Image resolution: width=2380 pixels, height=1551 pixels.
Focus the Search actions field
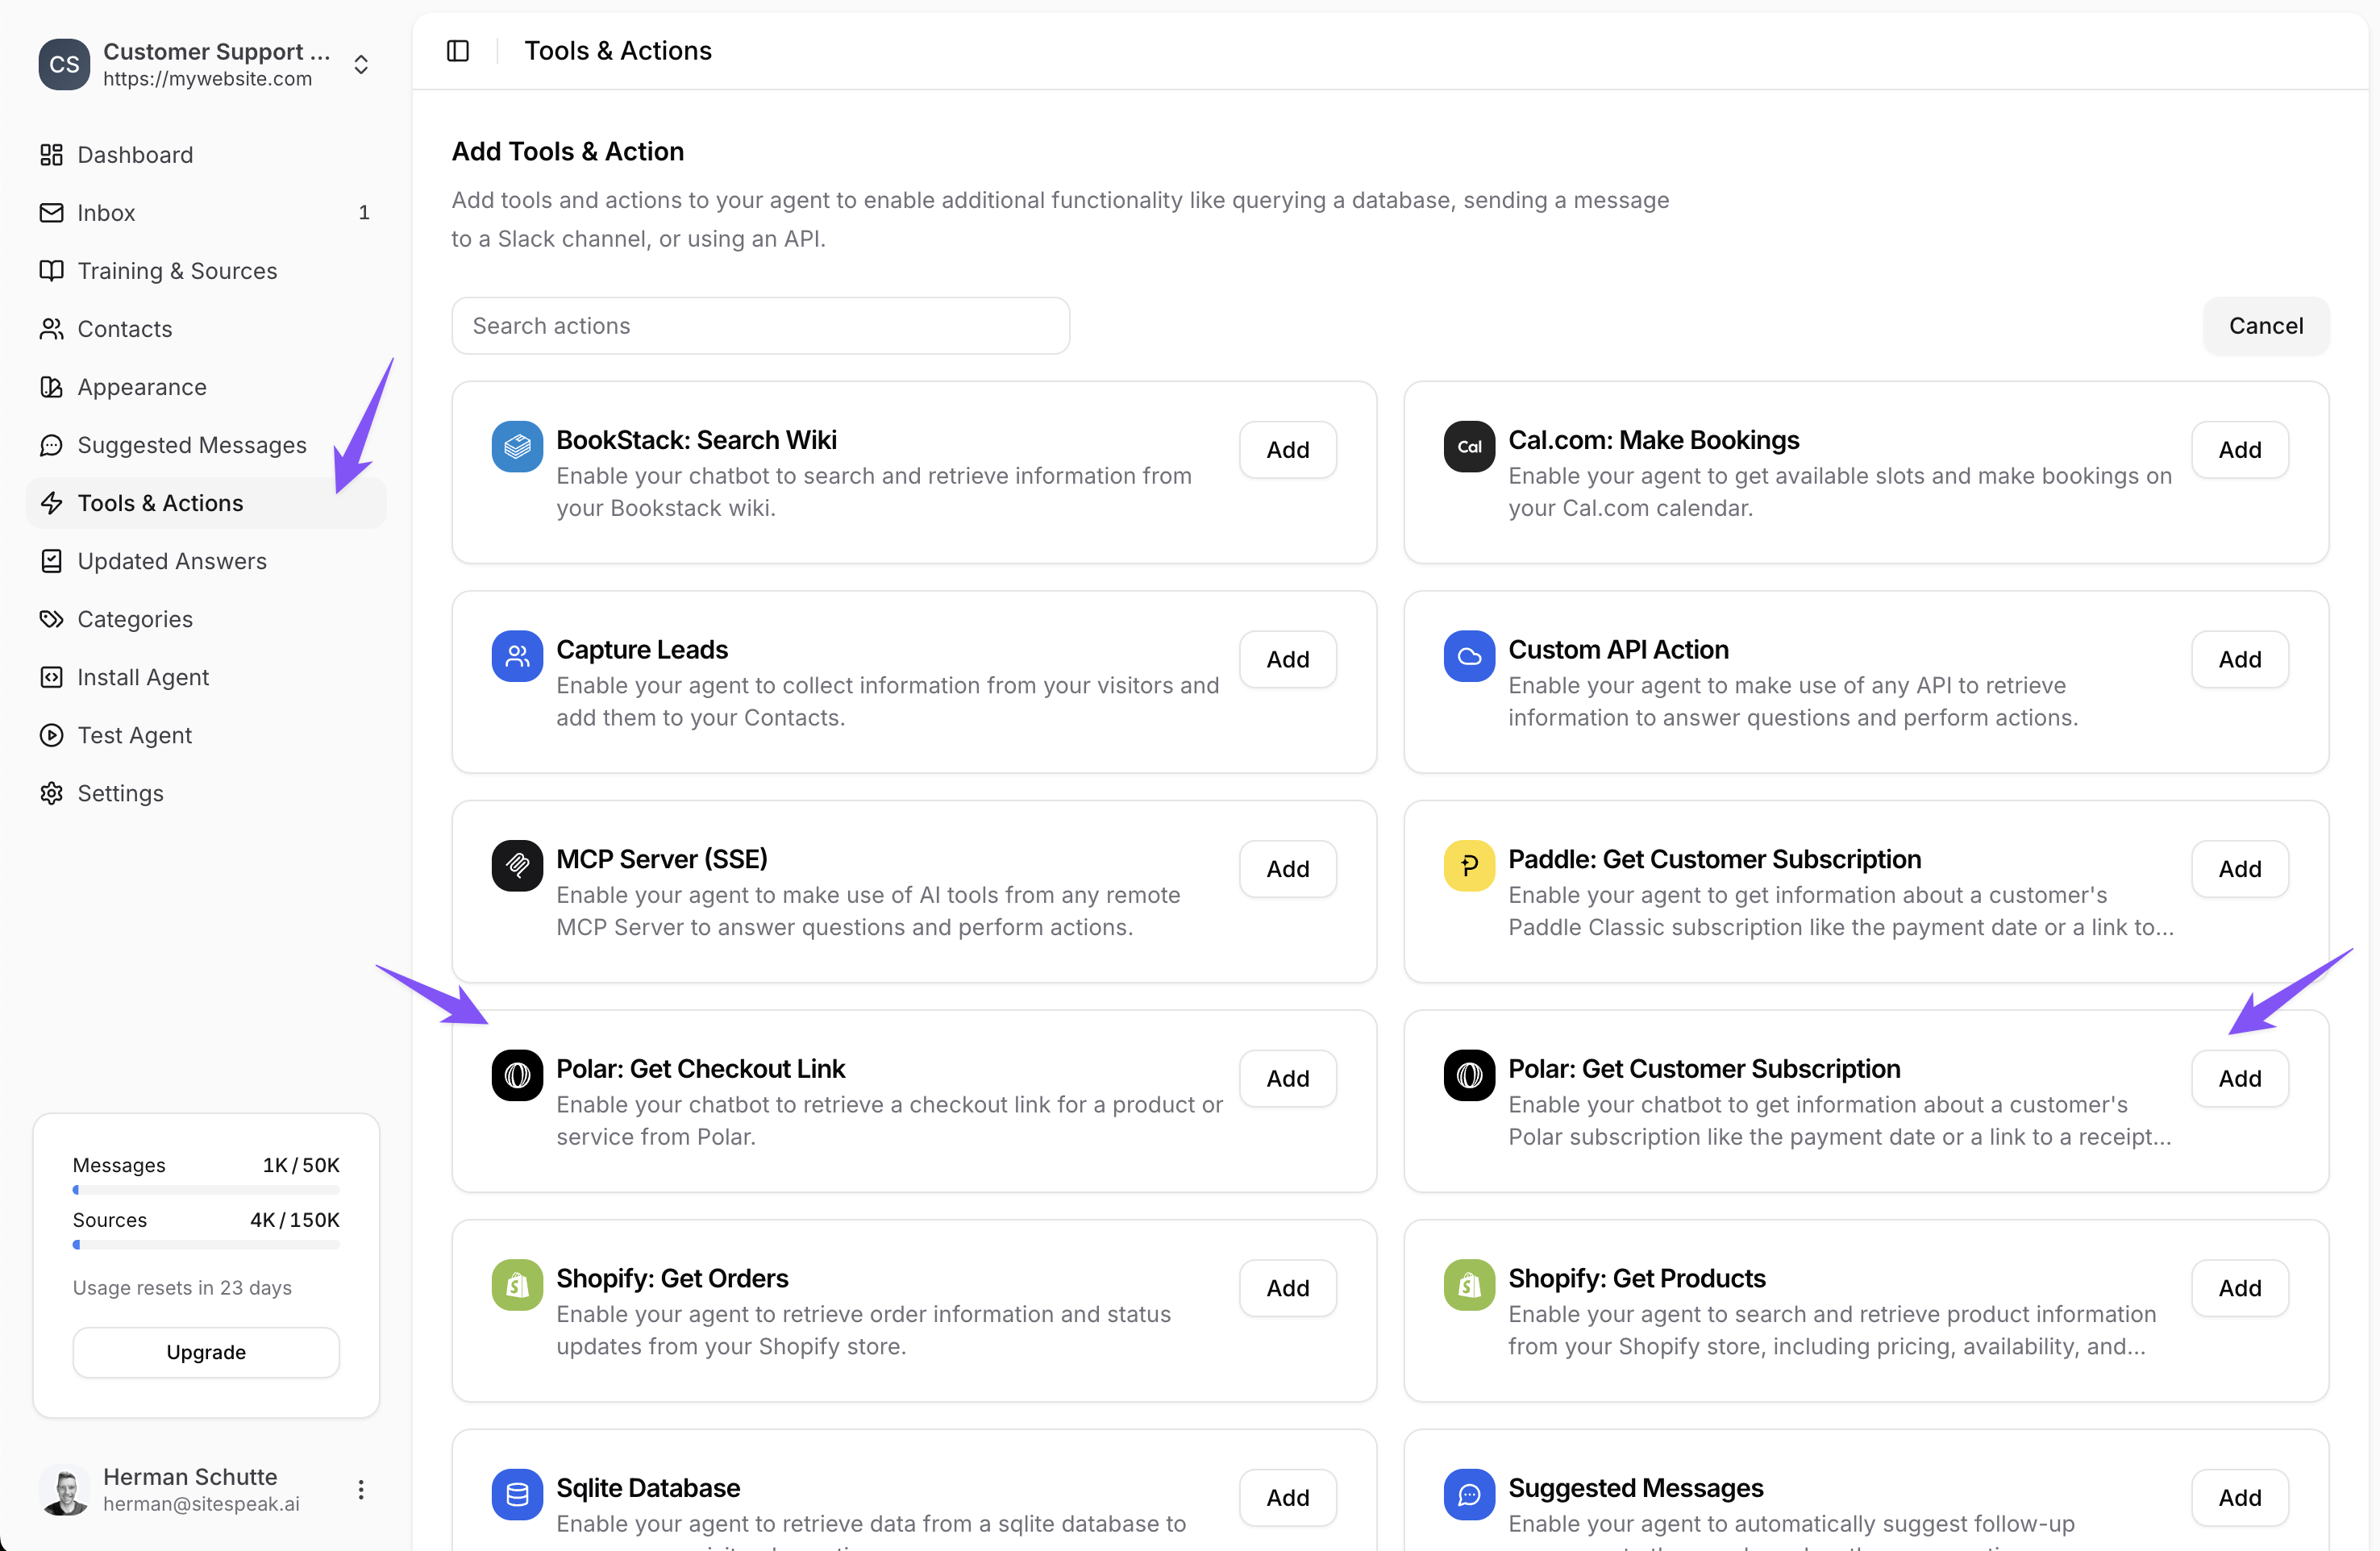coord(760,326)
